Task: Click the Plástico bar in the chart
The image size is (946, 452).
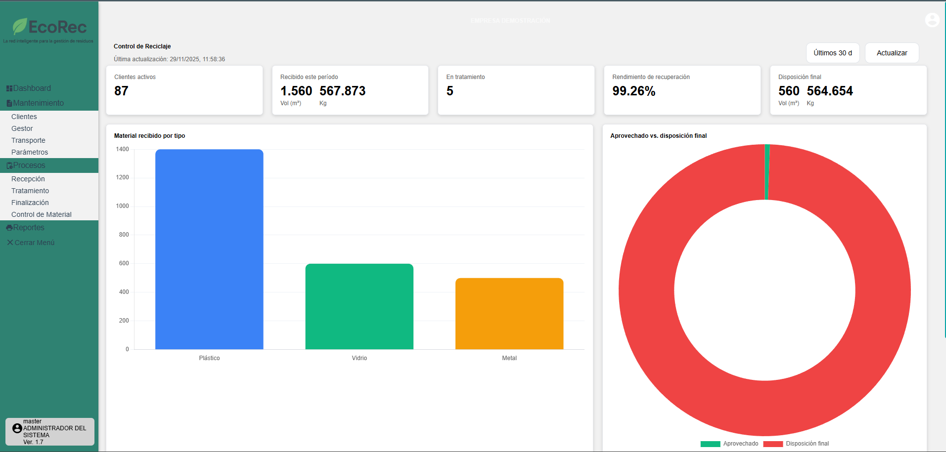Action: 209,247
